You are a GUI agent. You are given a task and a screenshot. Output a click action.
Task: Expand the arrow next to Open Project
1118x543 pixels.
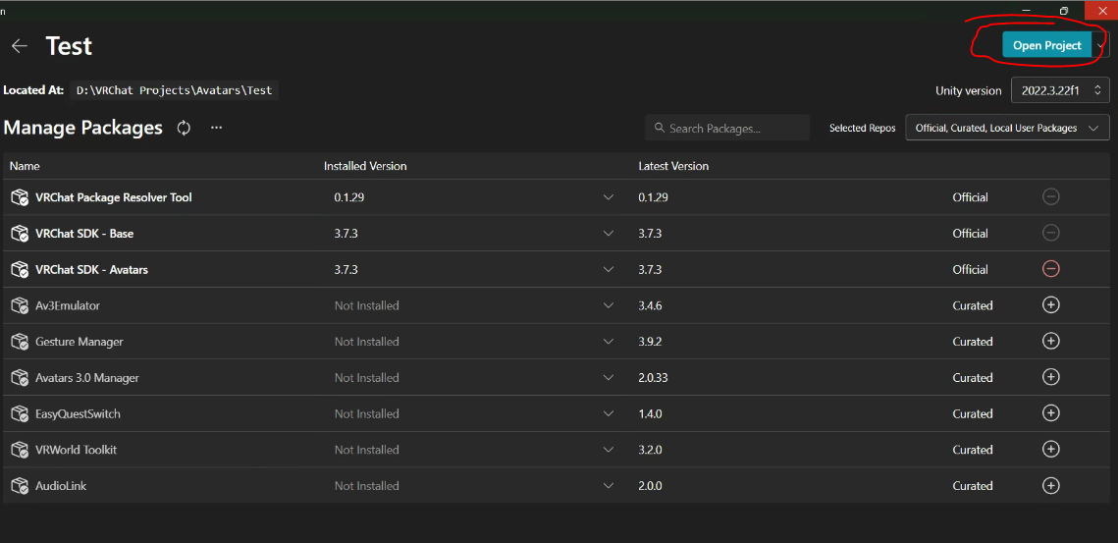1101,45
